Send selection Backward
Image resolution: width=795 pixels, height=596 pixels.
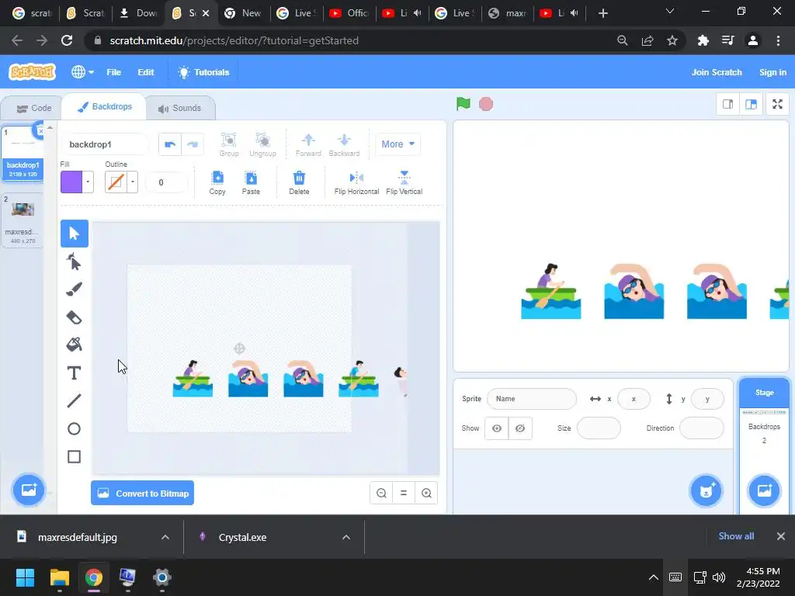[344, 144]
